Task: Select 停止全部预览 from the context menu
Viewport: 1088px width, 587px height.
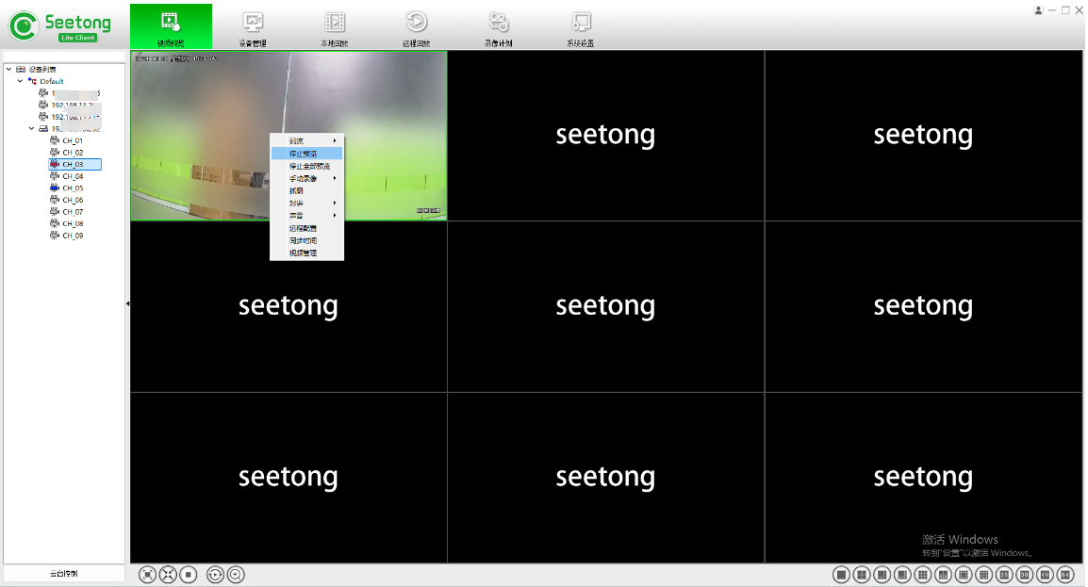Action: (309, 166)
